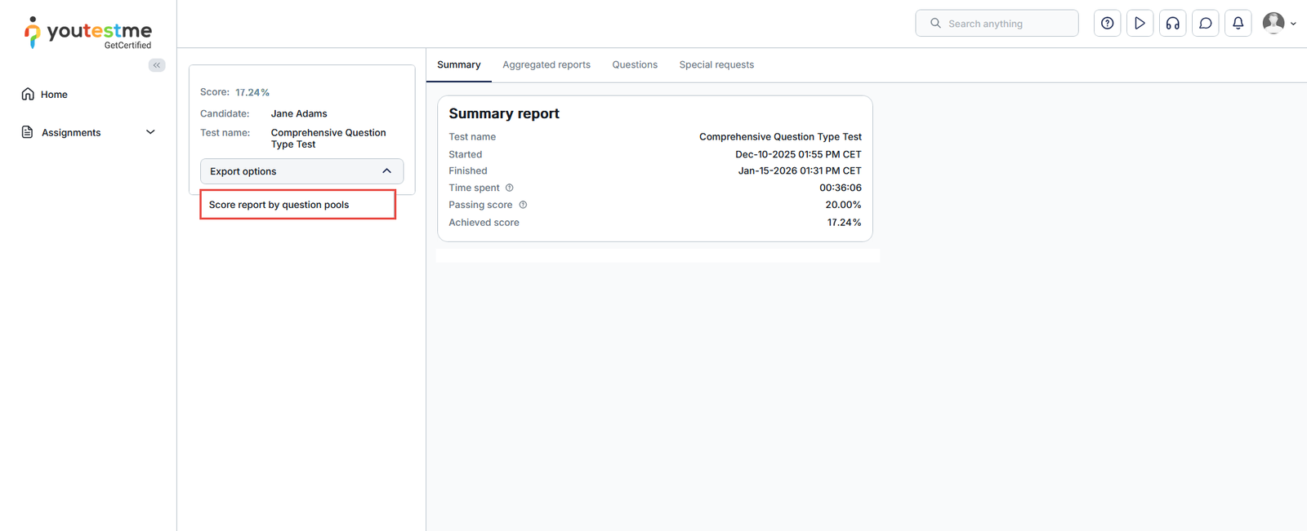Image resolution: width=1307 pixels, height=531 pixels.
Task: Click the Assignments document icon
Action: (27, 132)
